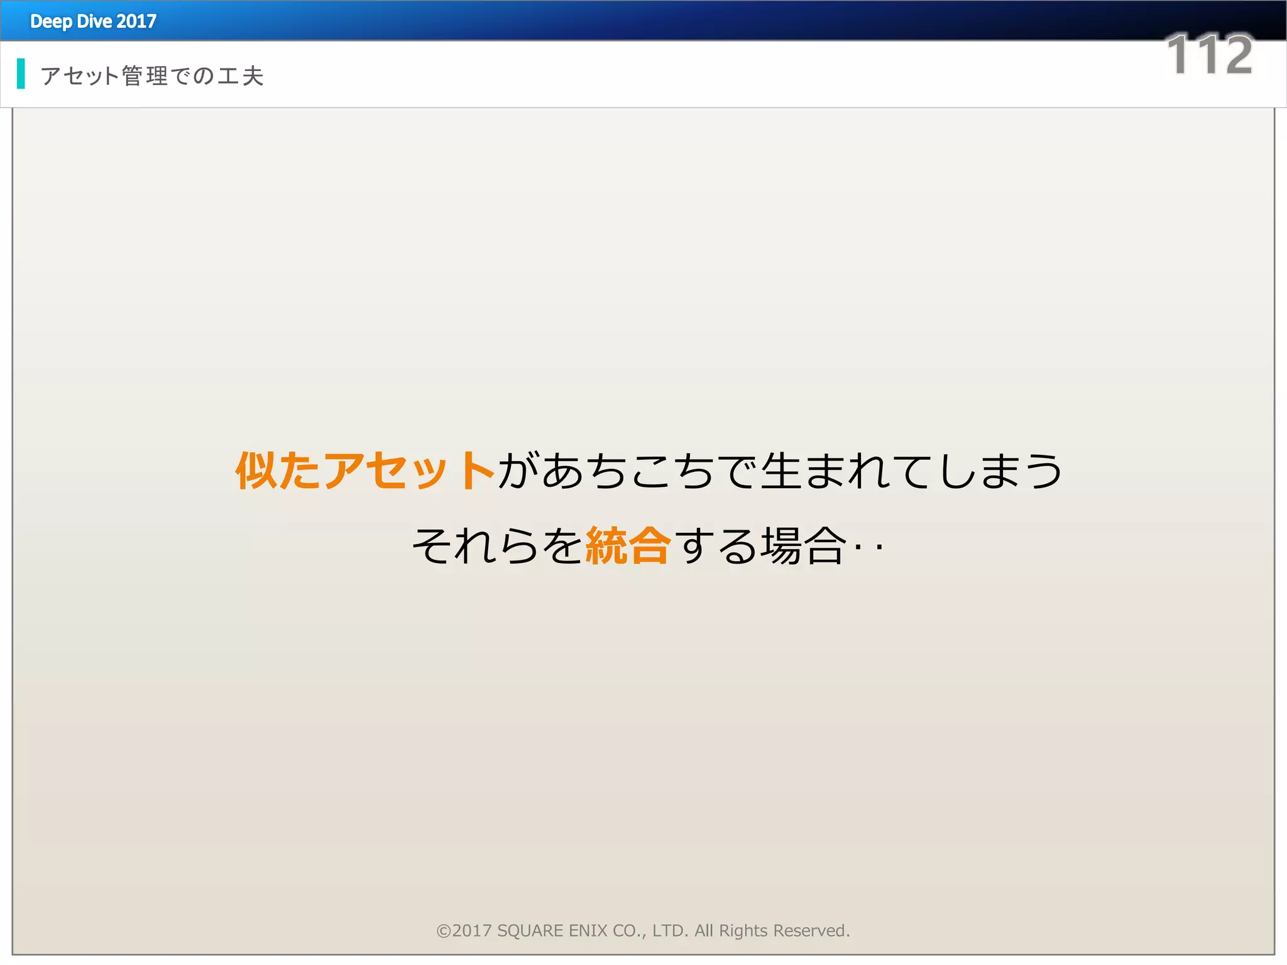Click the trailing dots after 場合
This screenshot has width=1287, height=965.
point(869,548)
